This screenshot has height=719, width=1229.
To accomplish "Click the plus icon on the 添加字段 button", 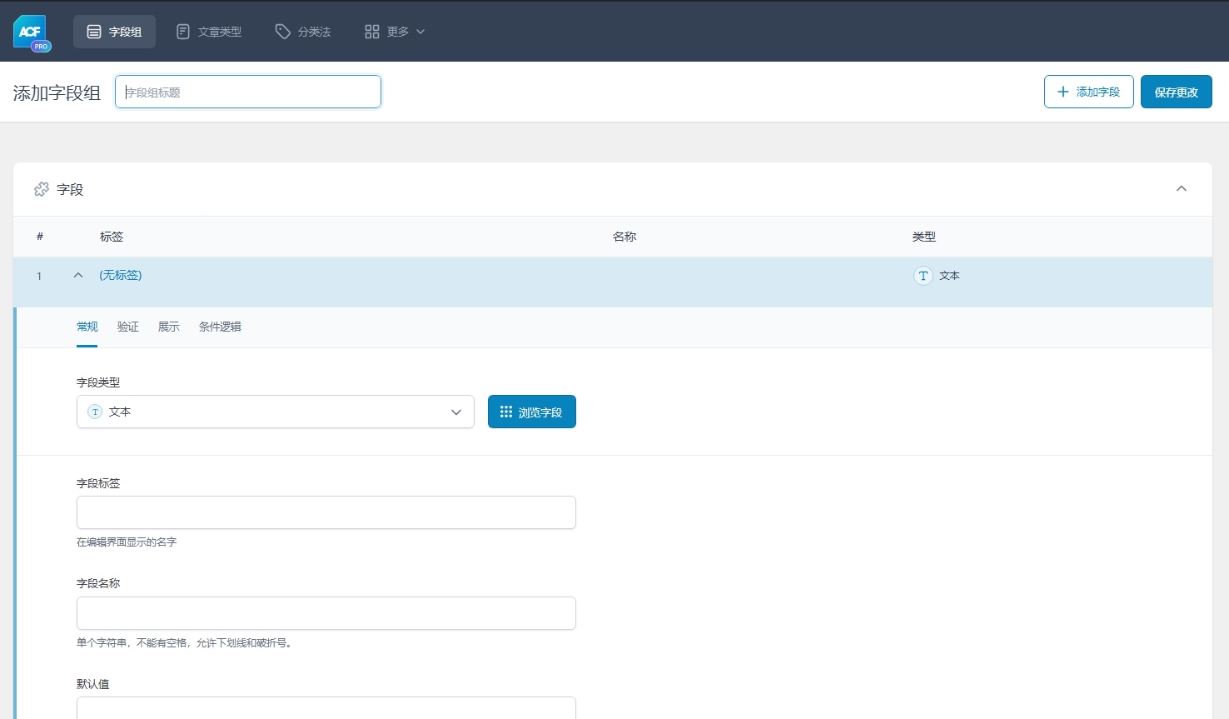I will point(1063,92).
